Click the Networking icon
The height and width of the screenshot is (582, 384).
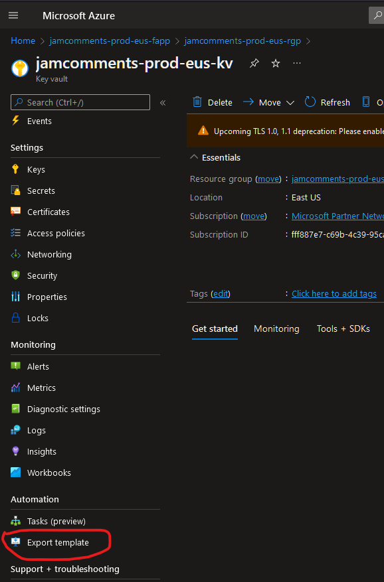16,254
